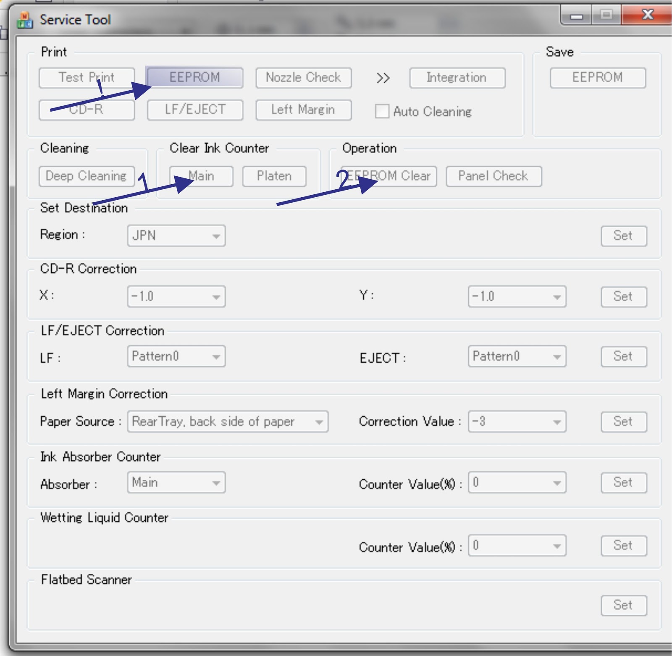The width and height of the screenshot is (672, 656).
Task: Click the EEPROM Clear operation button
Action: (x=389, y=176)
